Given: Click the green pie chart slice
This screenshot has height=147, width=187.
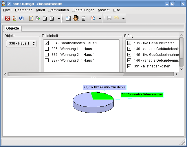Looking at the screenshot, I should (101, 96).
